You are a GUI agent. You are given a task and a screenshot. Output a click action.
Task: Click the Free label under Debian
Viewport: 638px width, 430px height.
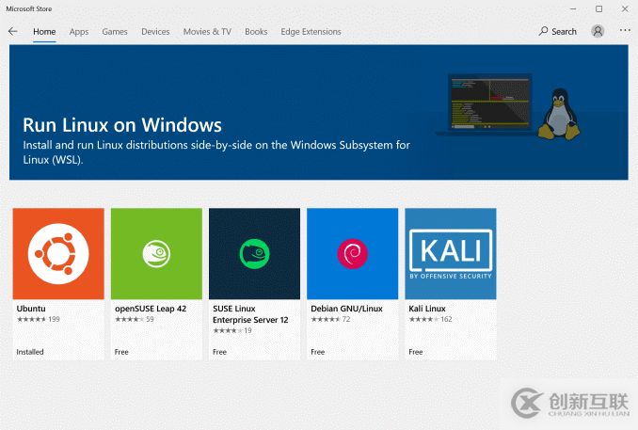pyautogui.click(x=317, y=352)
